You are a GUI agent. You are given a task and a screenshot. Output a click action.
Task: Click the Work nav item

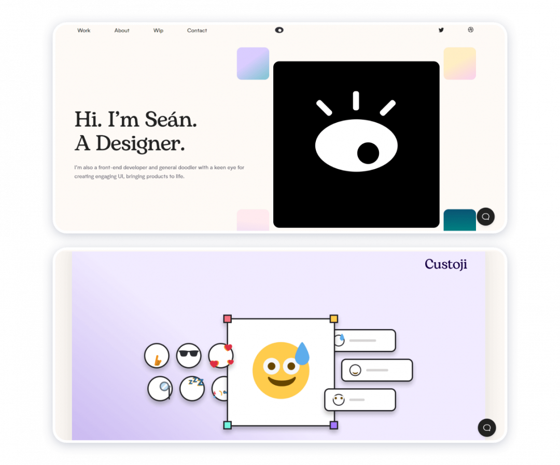click(x=83, y=31)
